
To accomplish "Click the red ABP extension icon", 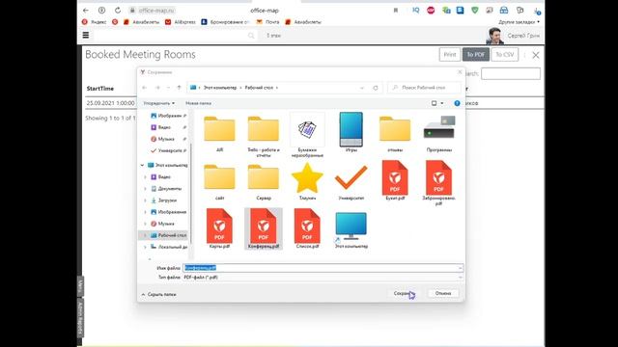I will [431, 11].
